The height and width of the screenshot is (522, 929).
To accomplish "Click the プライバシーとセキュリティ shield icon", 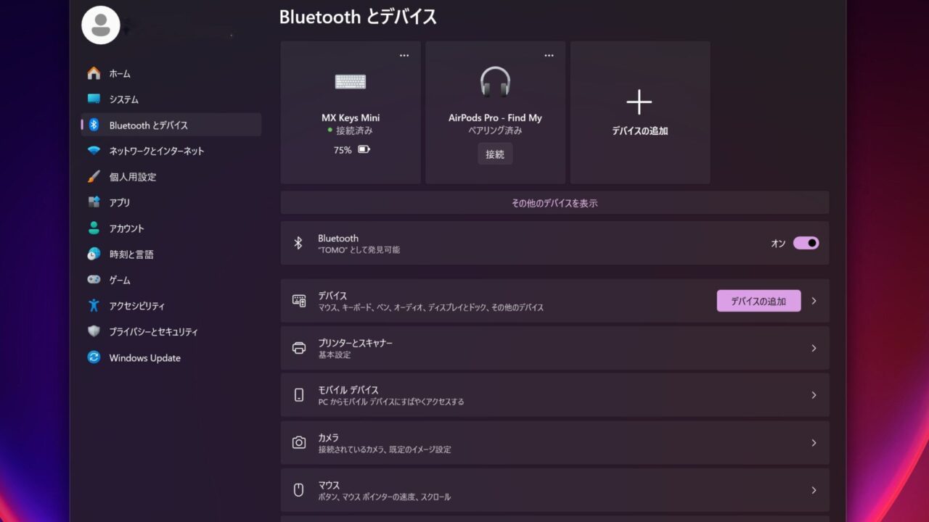I will (94, 331).
